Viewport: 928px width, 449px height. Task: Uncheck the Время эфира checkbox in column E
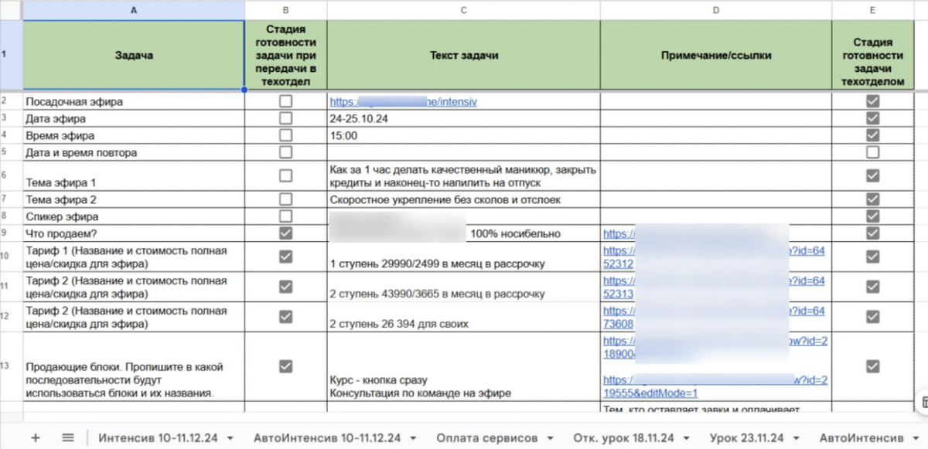pyautogui.click(x=874, y=135)
